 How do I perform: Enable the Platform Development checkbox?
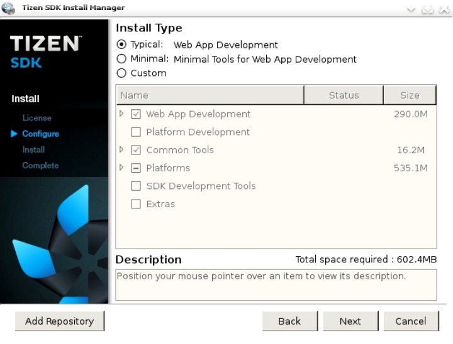[x=136, y=132]
